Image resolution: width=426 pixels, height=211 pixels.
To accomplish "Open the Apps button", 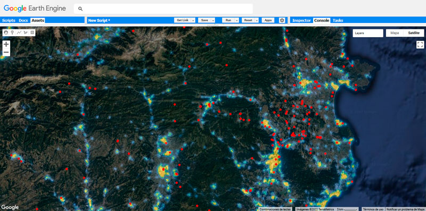I will [268, 20].
